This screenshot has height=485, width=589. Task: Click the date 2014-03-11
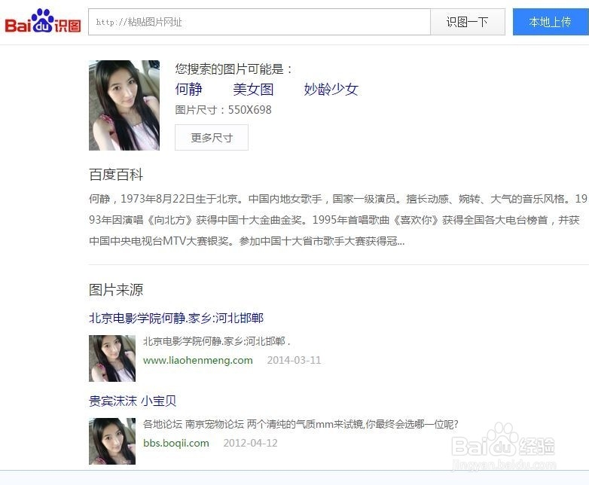pos(294,360)
